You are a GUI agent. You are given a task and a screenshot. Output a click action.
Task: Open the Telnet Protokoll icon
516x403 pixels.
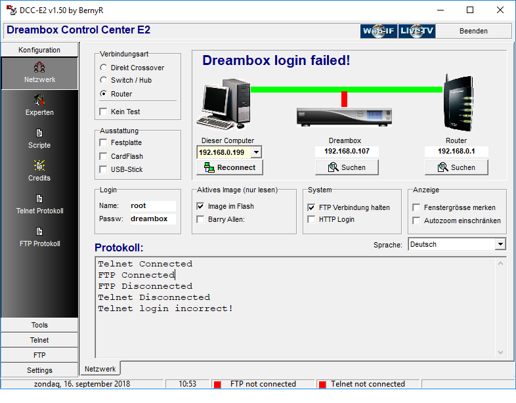coord(39,199)
